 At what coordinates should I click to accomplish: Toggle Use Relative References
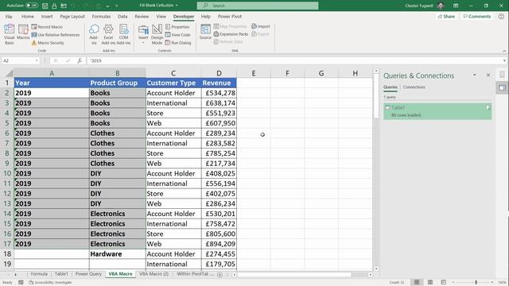coord(56,35)
